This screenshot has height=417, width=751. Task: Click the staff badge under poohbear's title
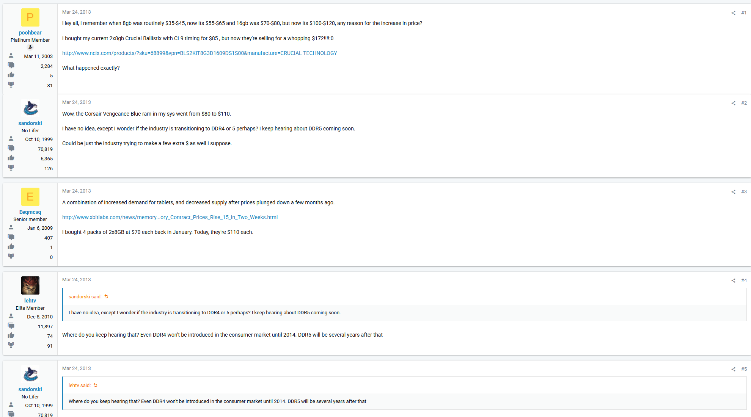coord(30,47)
